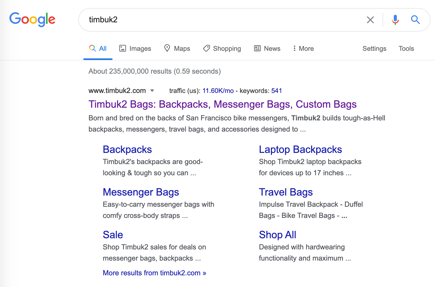
Task: Click 'Designed with hardwearing' description text
Action: [x=302, y=247]
